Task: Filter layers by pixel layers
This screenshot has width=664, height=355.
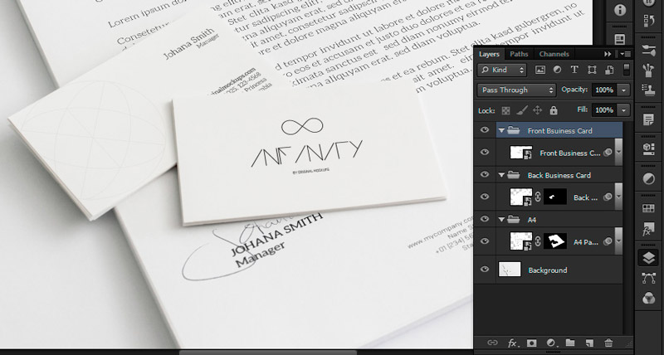Action: coord(540,71)
